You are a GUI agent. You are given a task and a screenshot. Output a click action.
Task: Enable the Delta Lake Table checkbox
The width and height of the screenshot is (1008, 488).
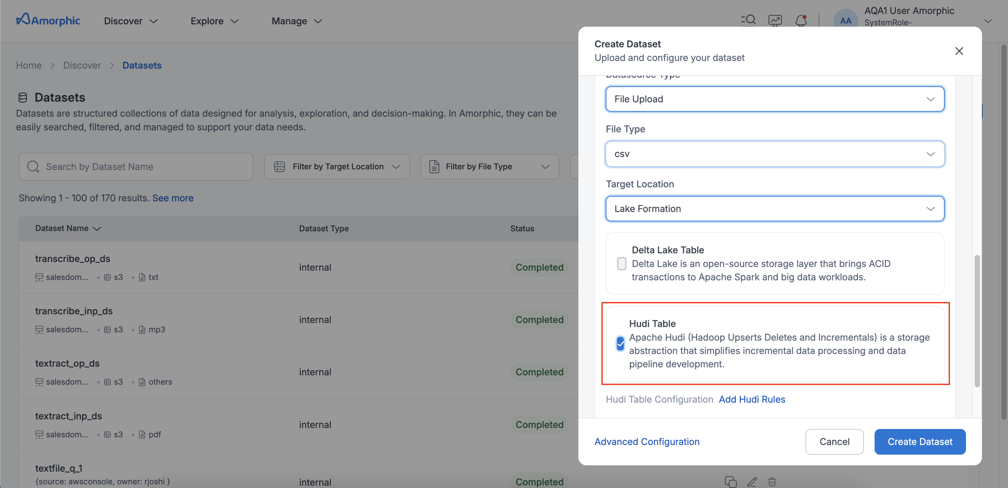[621, 264]
